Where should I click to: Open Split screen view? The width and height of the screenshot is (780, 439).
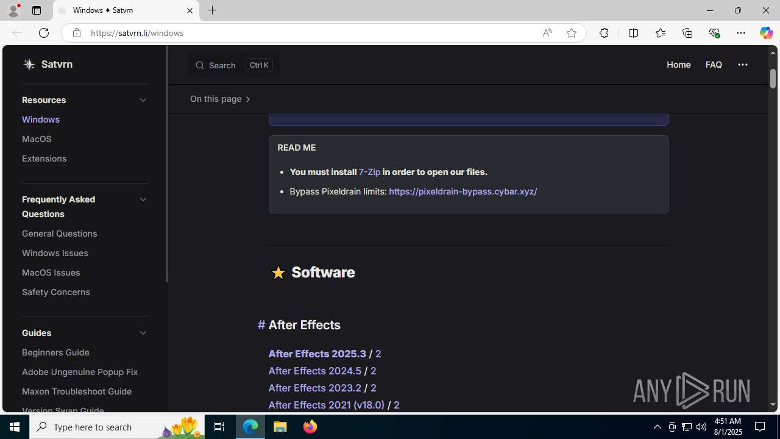[633, 33]
